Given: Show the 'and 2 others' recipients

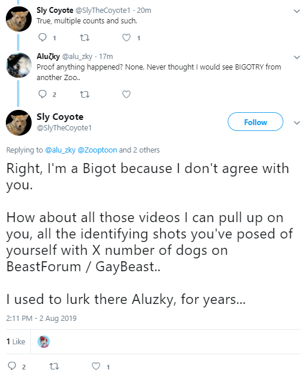Looking at the screenshot, I should 139,150.
